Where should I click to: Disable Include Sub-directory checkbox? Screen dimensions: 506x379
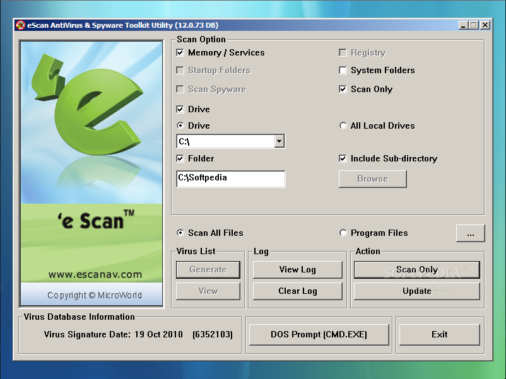(343, 158)
